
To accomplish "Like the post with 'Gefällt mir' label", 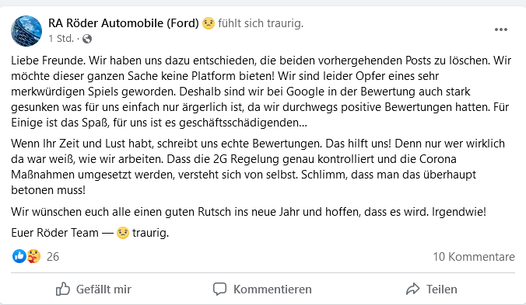I will pos(103,289).
